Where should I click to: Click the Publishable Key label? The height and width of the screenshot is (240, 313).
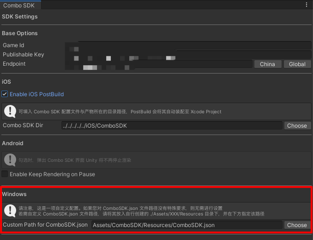point(24,55)
